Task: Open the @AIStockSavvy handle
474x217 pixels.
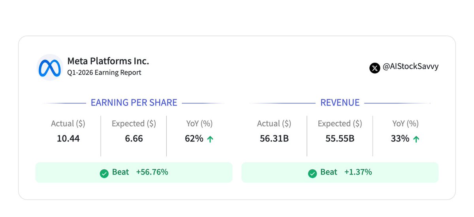Action: (x=411, y=67)
